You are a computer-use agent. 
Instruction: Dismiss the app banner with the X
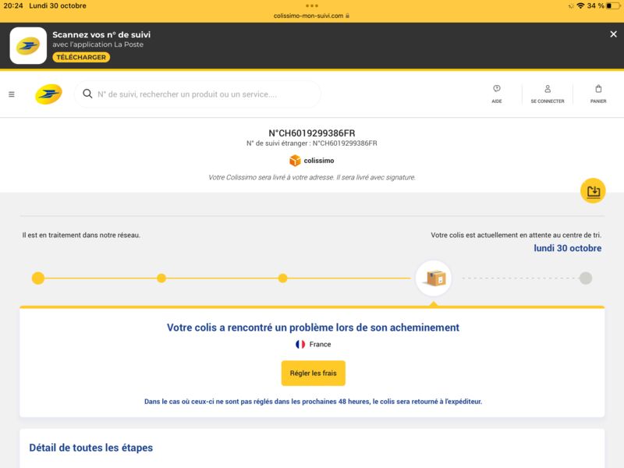[612, 34]
